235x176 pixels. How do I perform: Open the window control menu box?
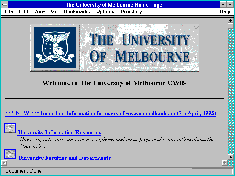5,5
